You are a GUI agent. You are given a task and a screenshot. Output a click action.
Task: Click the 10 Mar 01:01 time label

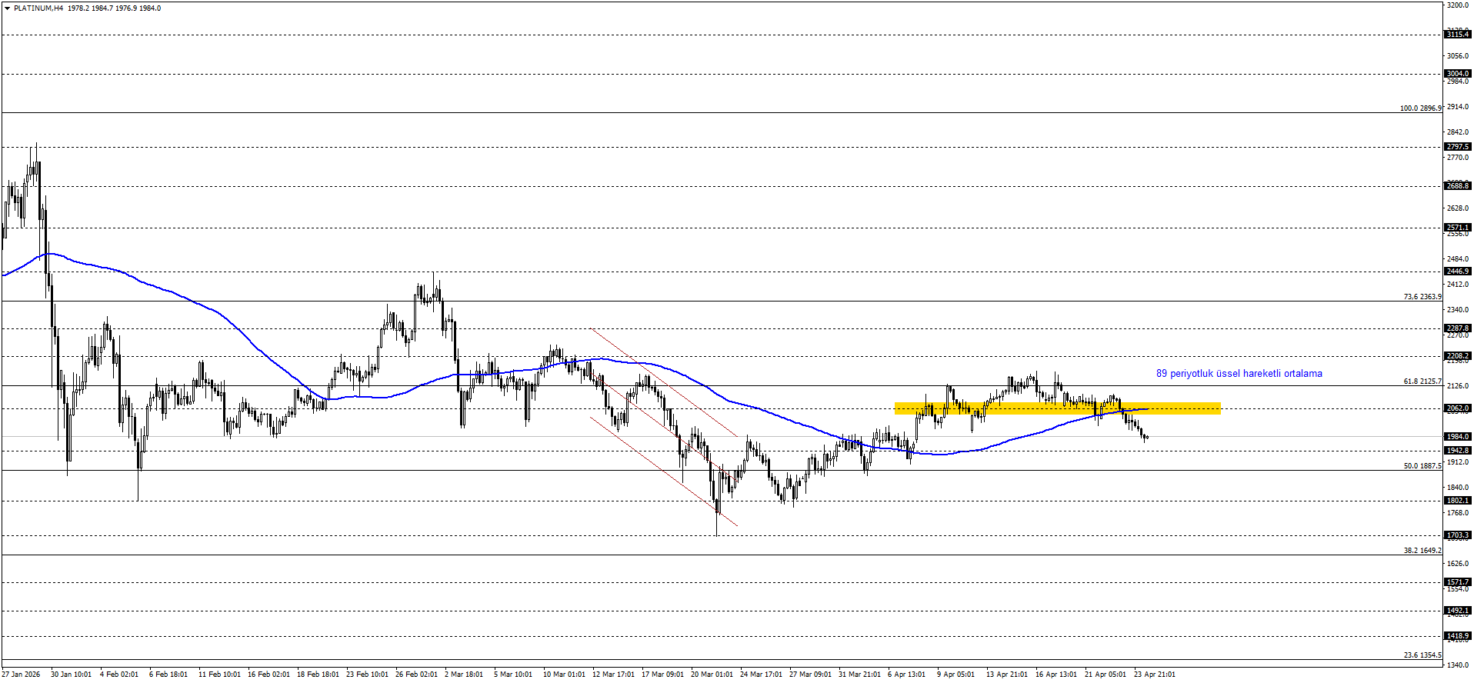pyautogui.click(x=564, y=675)
